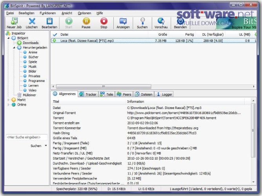
Task: Open the Mülleimer trash item
Action: (29, 95)
